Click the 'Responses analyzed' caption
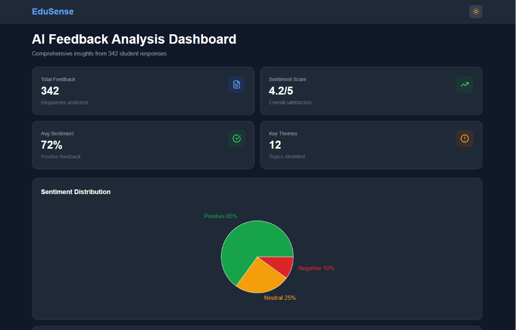The width and height of the screenshot is (516, 330). (64, 103)
